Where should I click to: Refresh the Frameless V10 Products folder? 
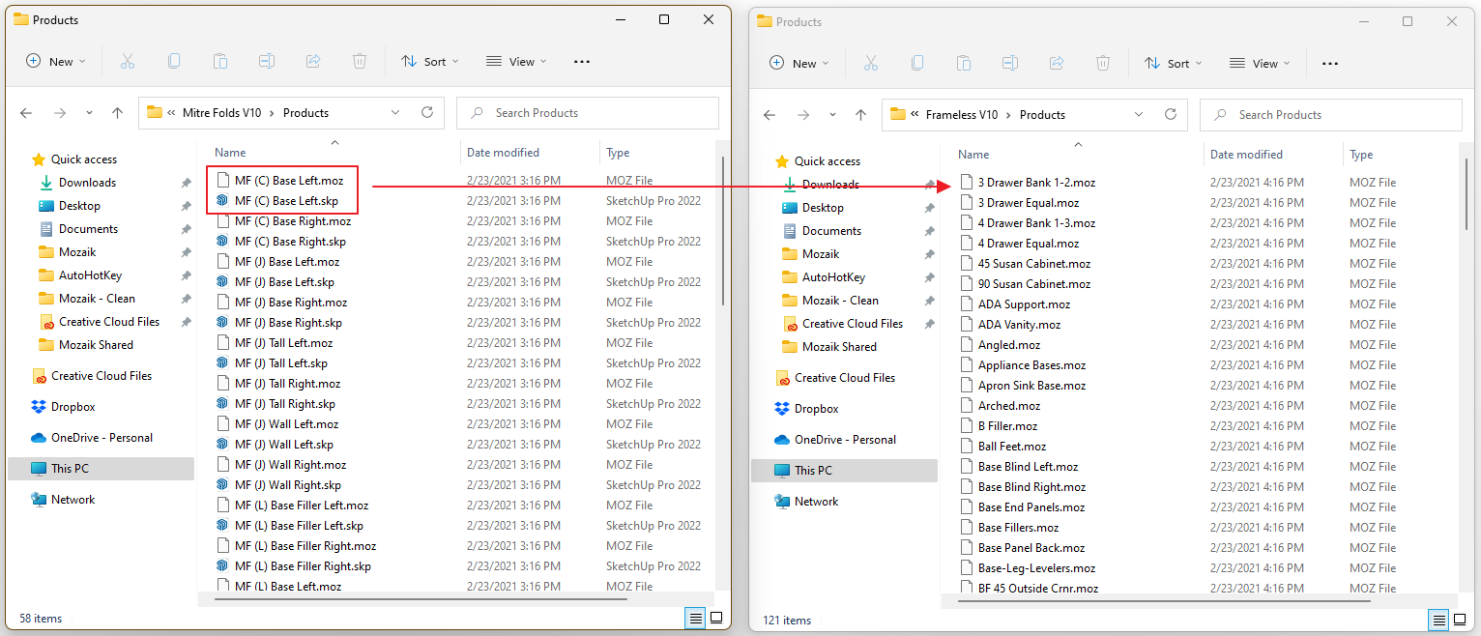[x=1171, y=114]
